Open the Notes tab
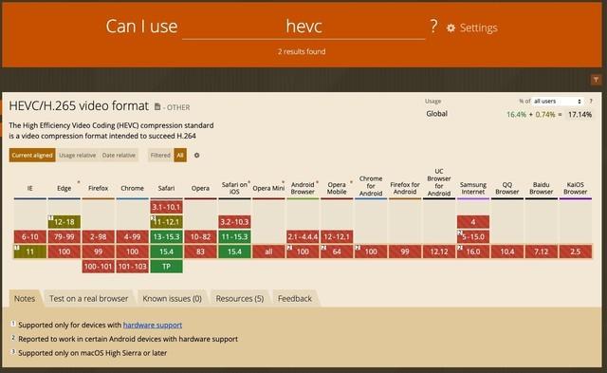This screenshot has width=607, height=373. click(25, 299)
